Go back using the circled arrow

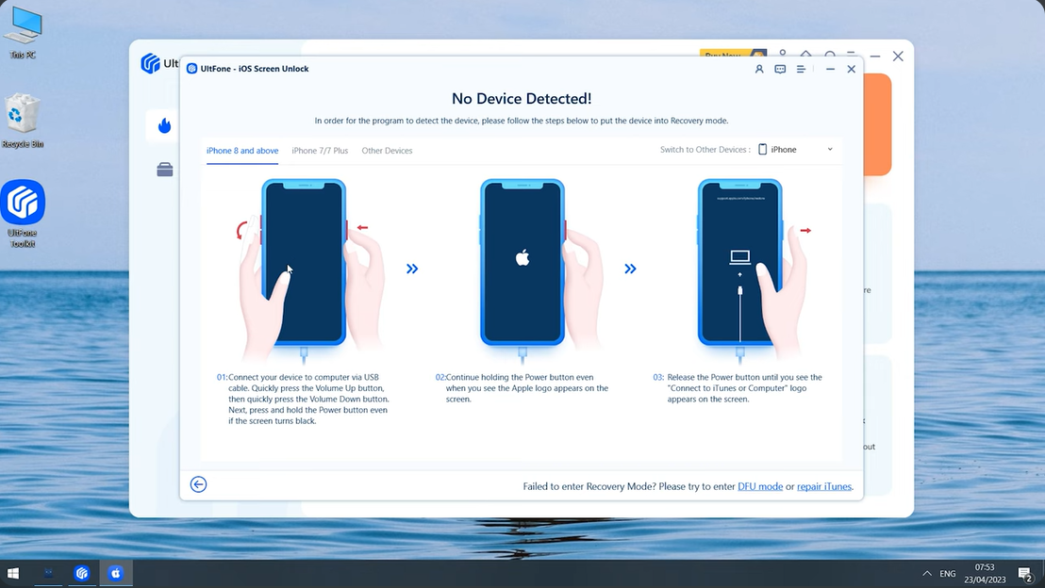[x=198, y=484]
